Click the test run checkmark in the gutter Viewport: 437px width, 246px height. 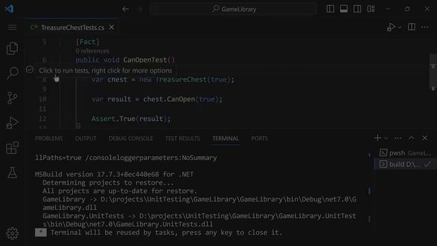click(29, 70)
